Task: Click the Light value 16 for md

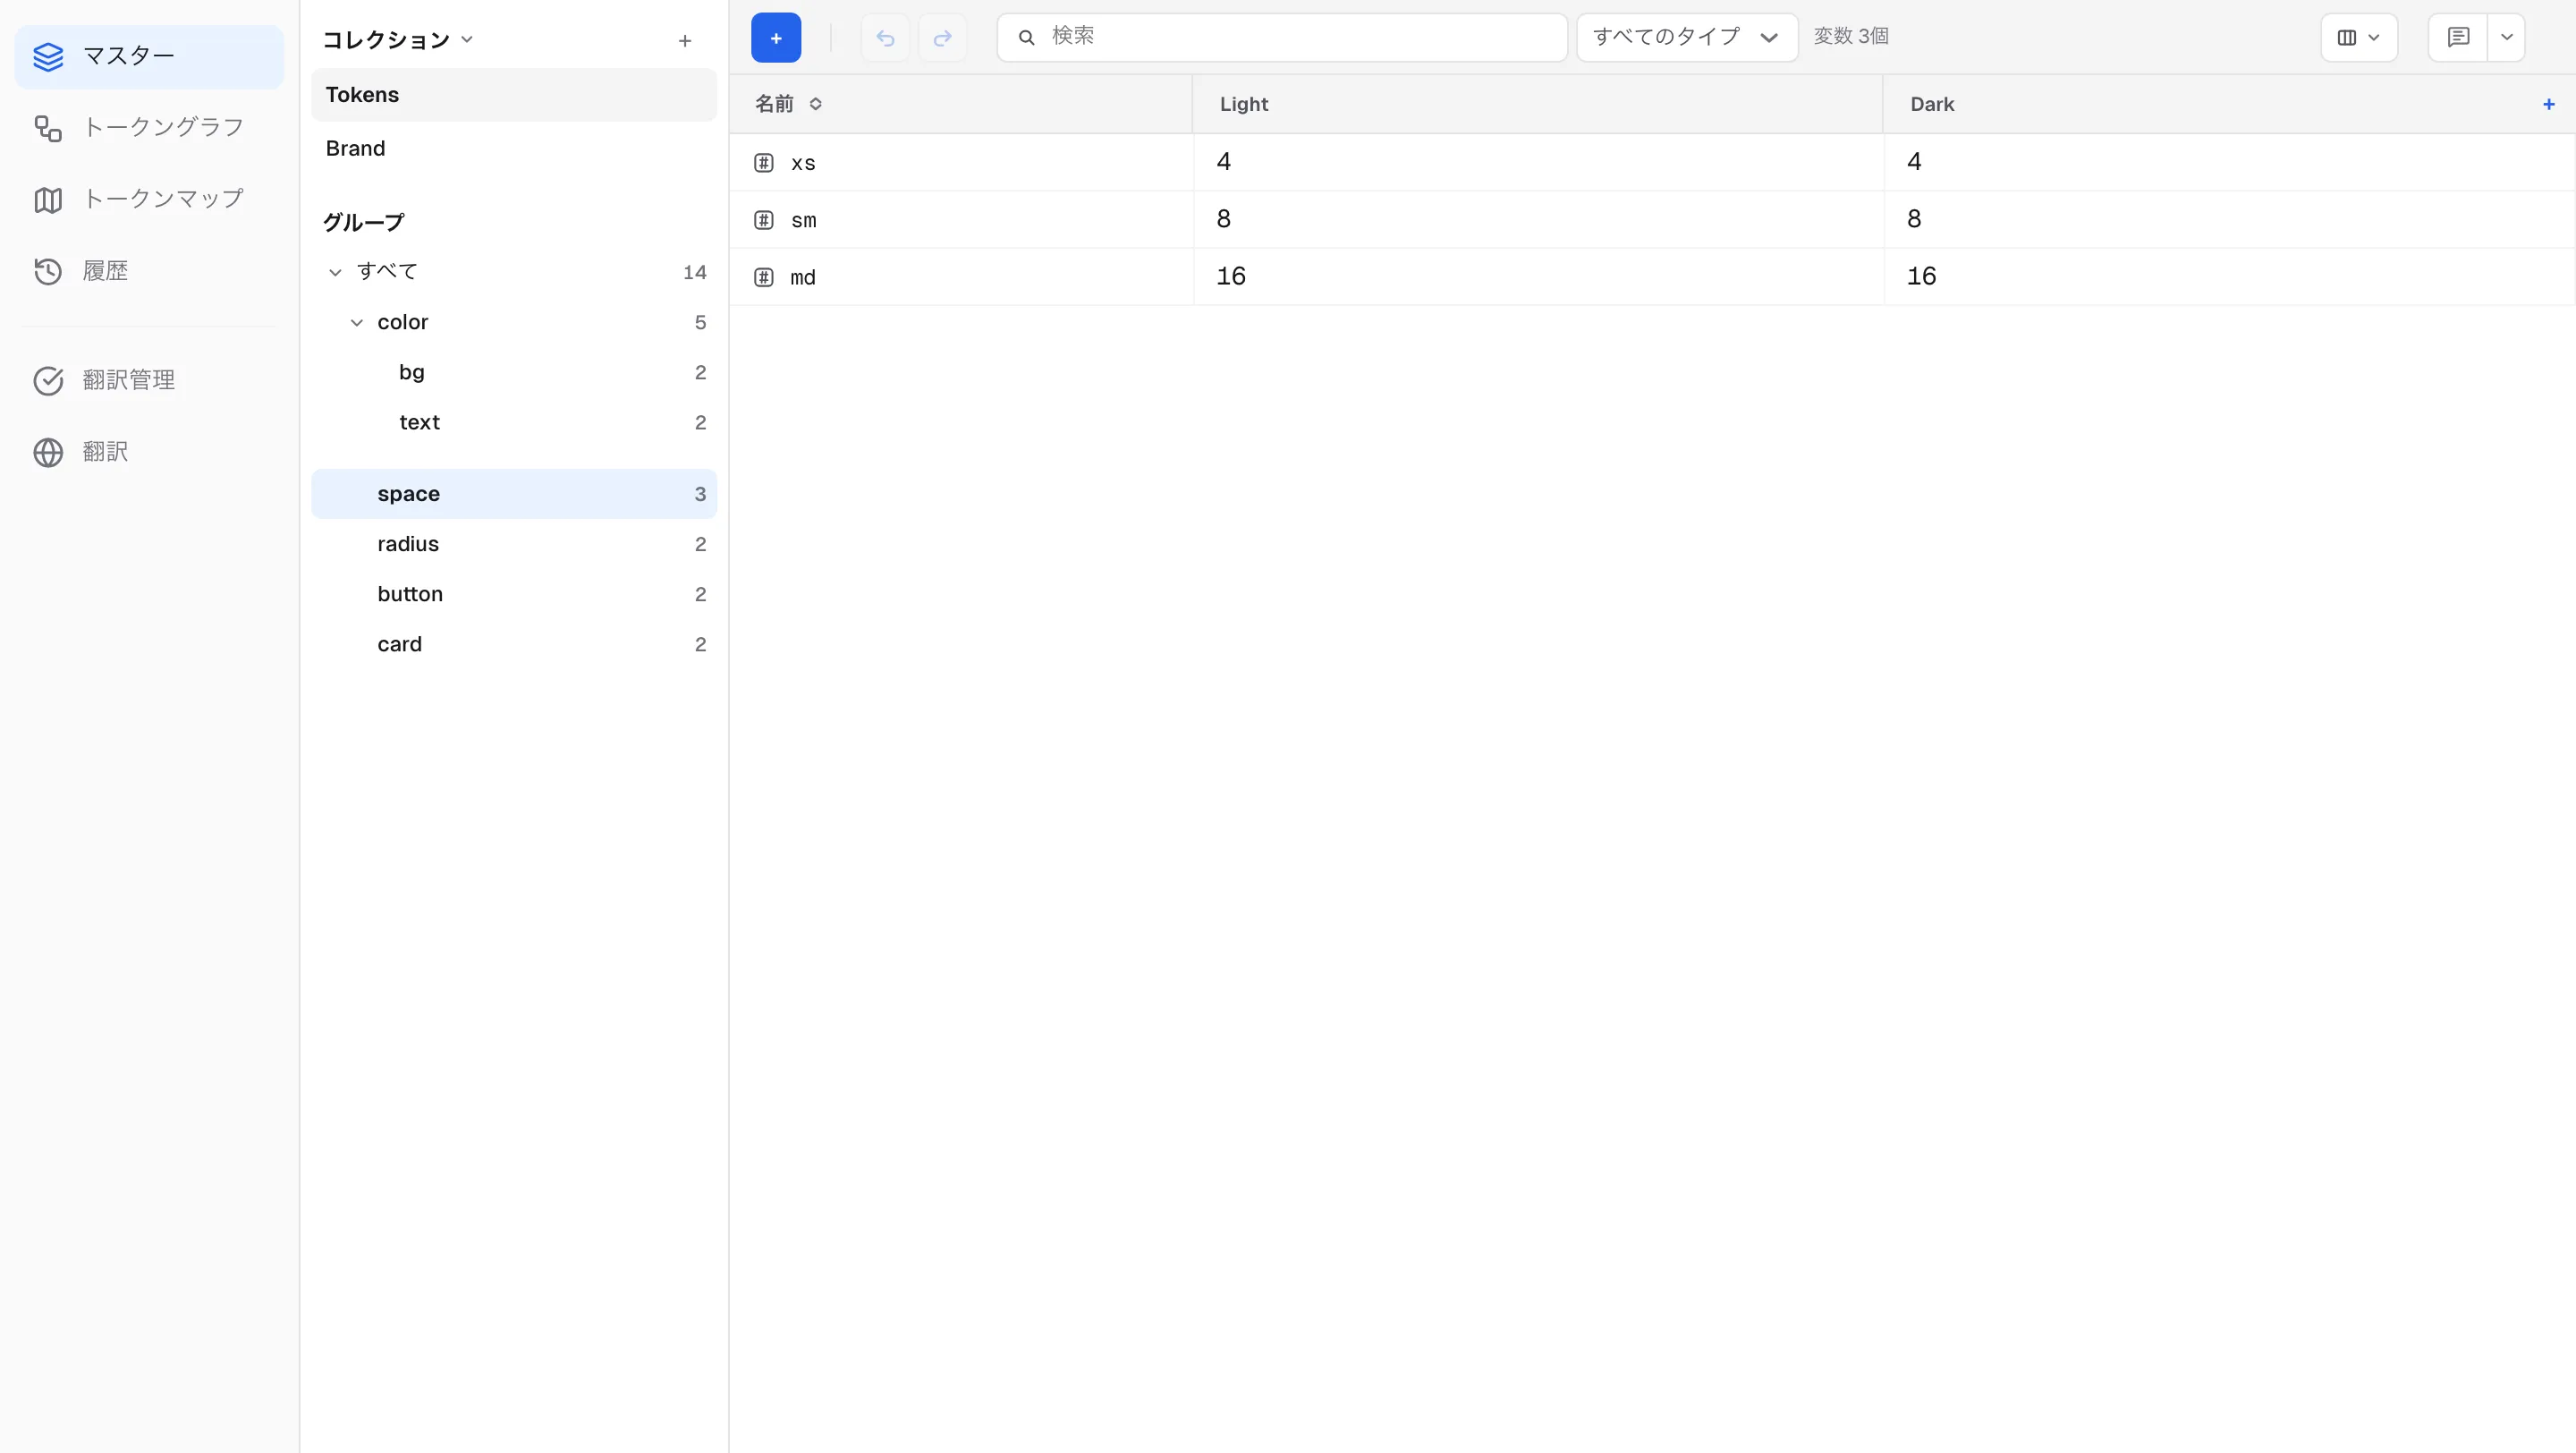Action: point(1539,276)
